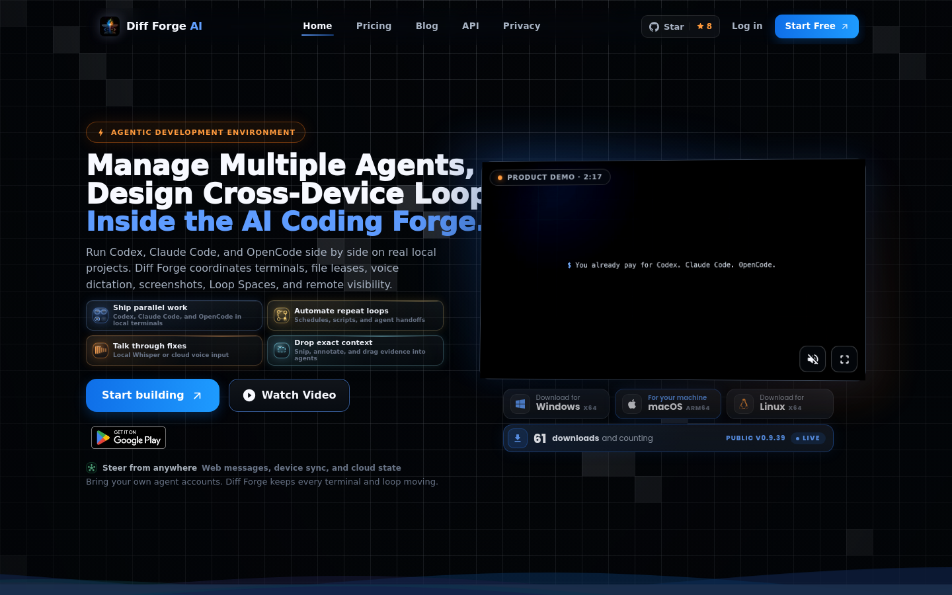
Task: Open the Drop exact context card
Action: point(355,350)
